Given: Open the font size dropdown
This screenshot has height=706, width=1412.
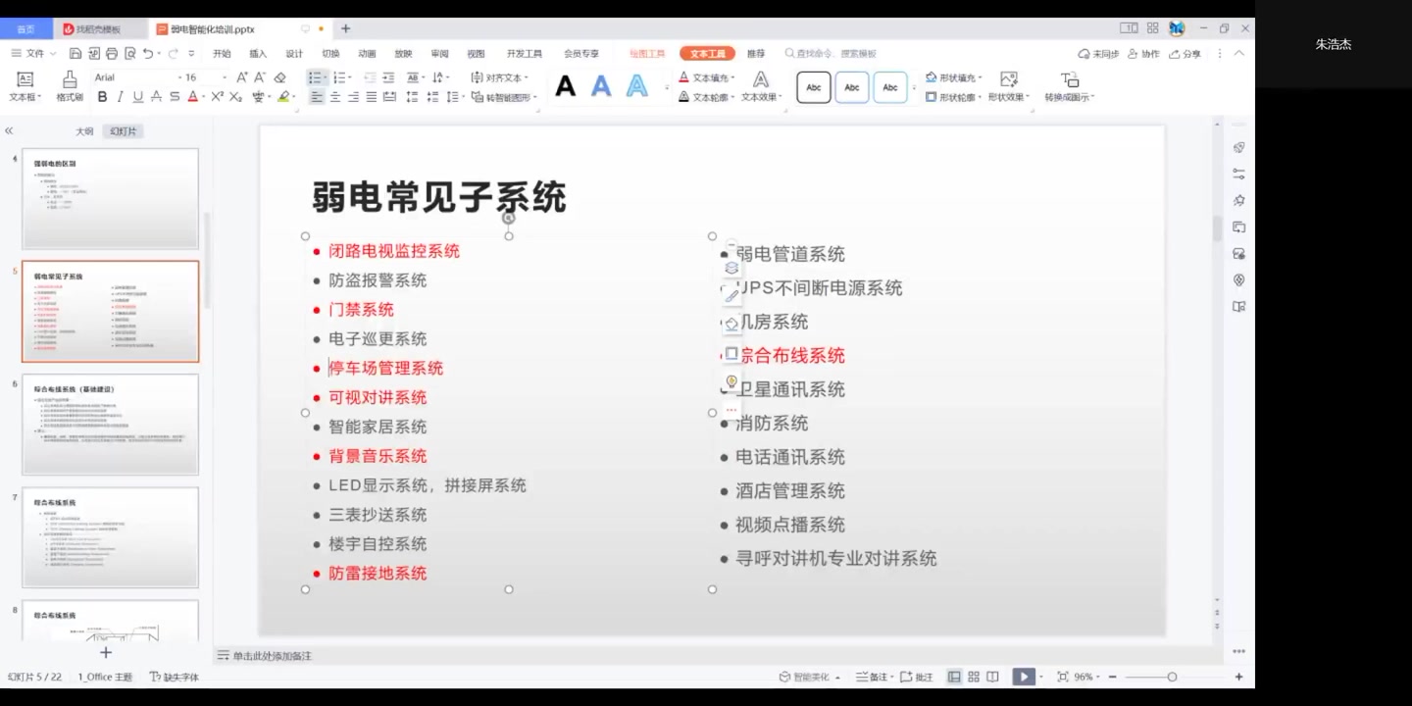Looking at the screenshot, I should pyautogui.click(x=208, y=77).
